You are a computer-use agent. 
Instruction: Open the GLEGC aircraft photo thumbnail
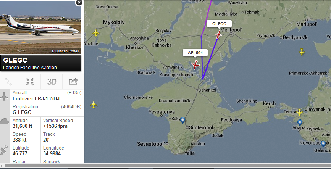point(40,27)
